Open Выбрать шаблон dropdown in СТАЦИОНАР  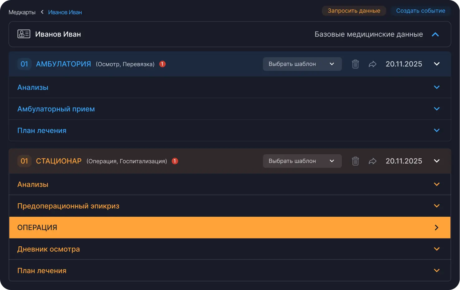(302, 161)
